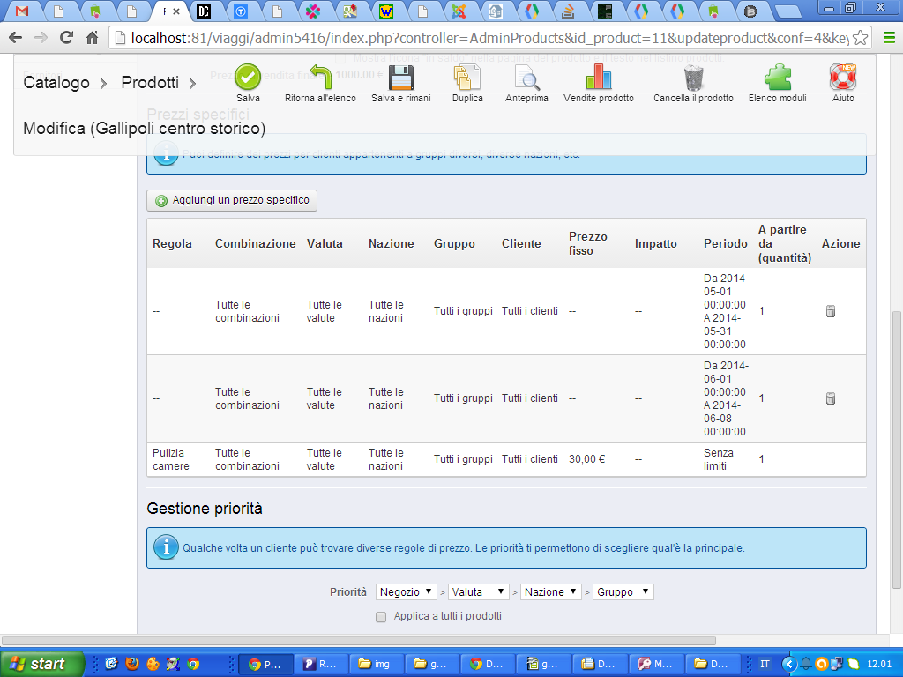Click the Prodotti breadcrumb link

tap(150, 82)
